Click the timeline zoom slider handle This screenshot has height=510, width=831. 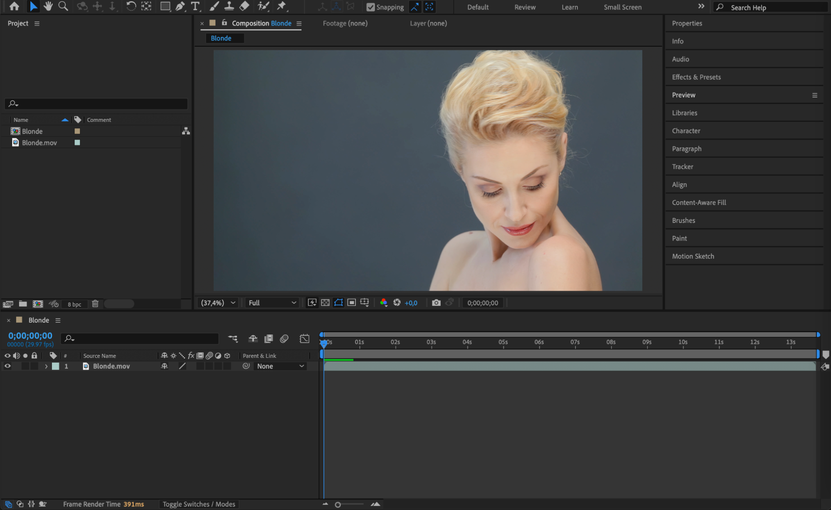click(x=338, y=505)
